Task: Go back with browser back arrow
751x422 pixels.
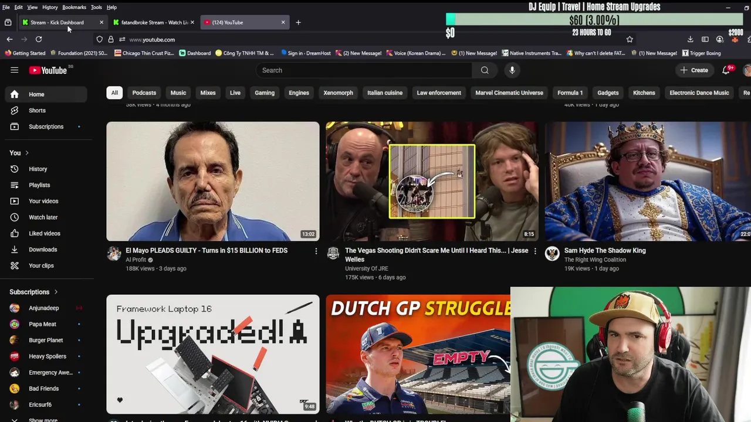Action: (x=9, y=39)
